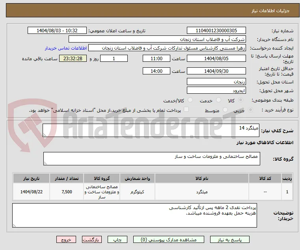
Task: Click the countdown timer 23:32:28
Action: click(x=73, y=59)
